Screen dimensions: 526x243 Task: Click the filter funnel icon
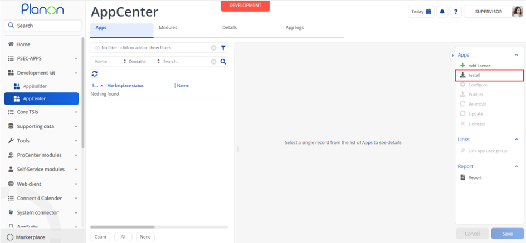coord(223,48)
